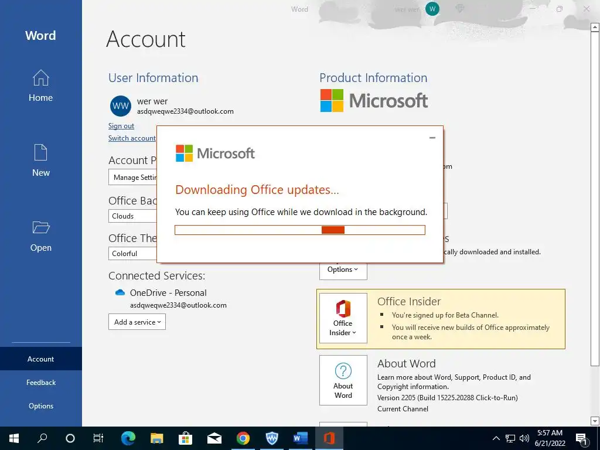This screenshot has height=450, width=600.
Task: Click the WW user avatar circle
Action: coord(121,106)
